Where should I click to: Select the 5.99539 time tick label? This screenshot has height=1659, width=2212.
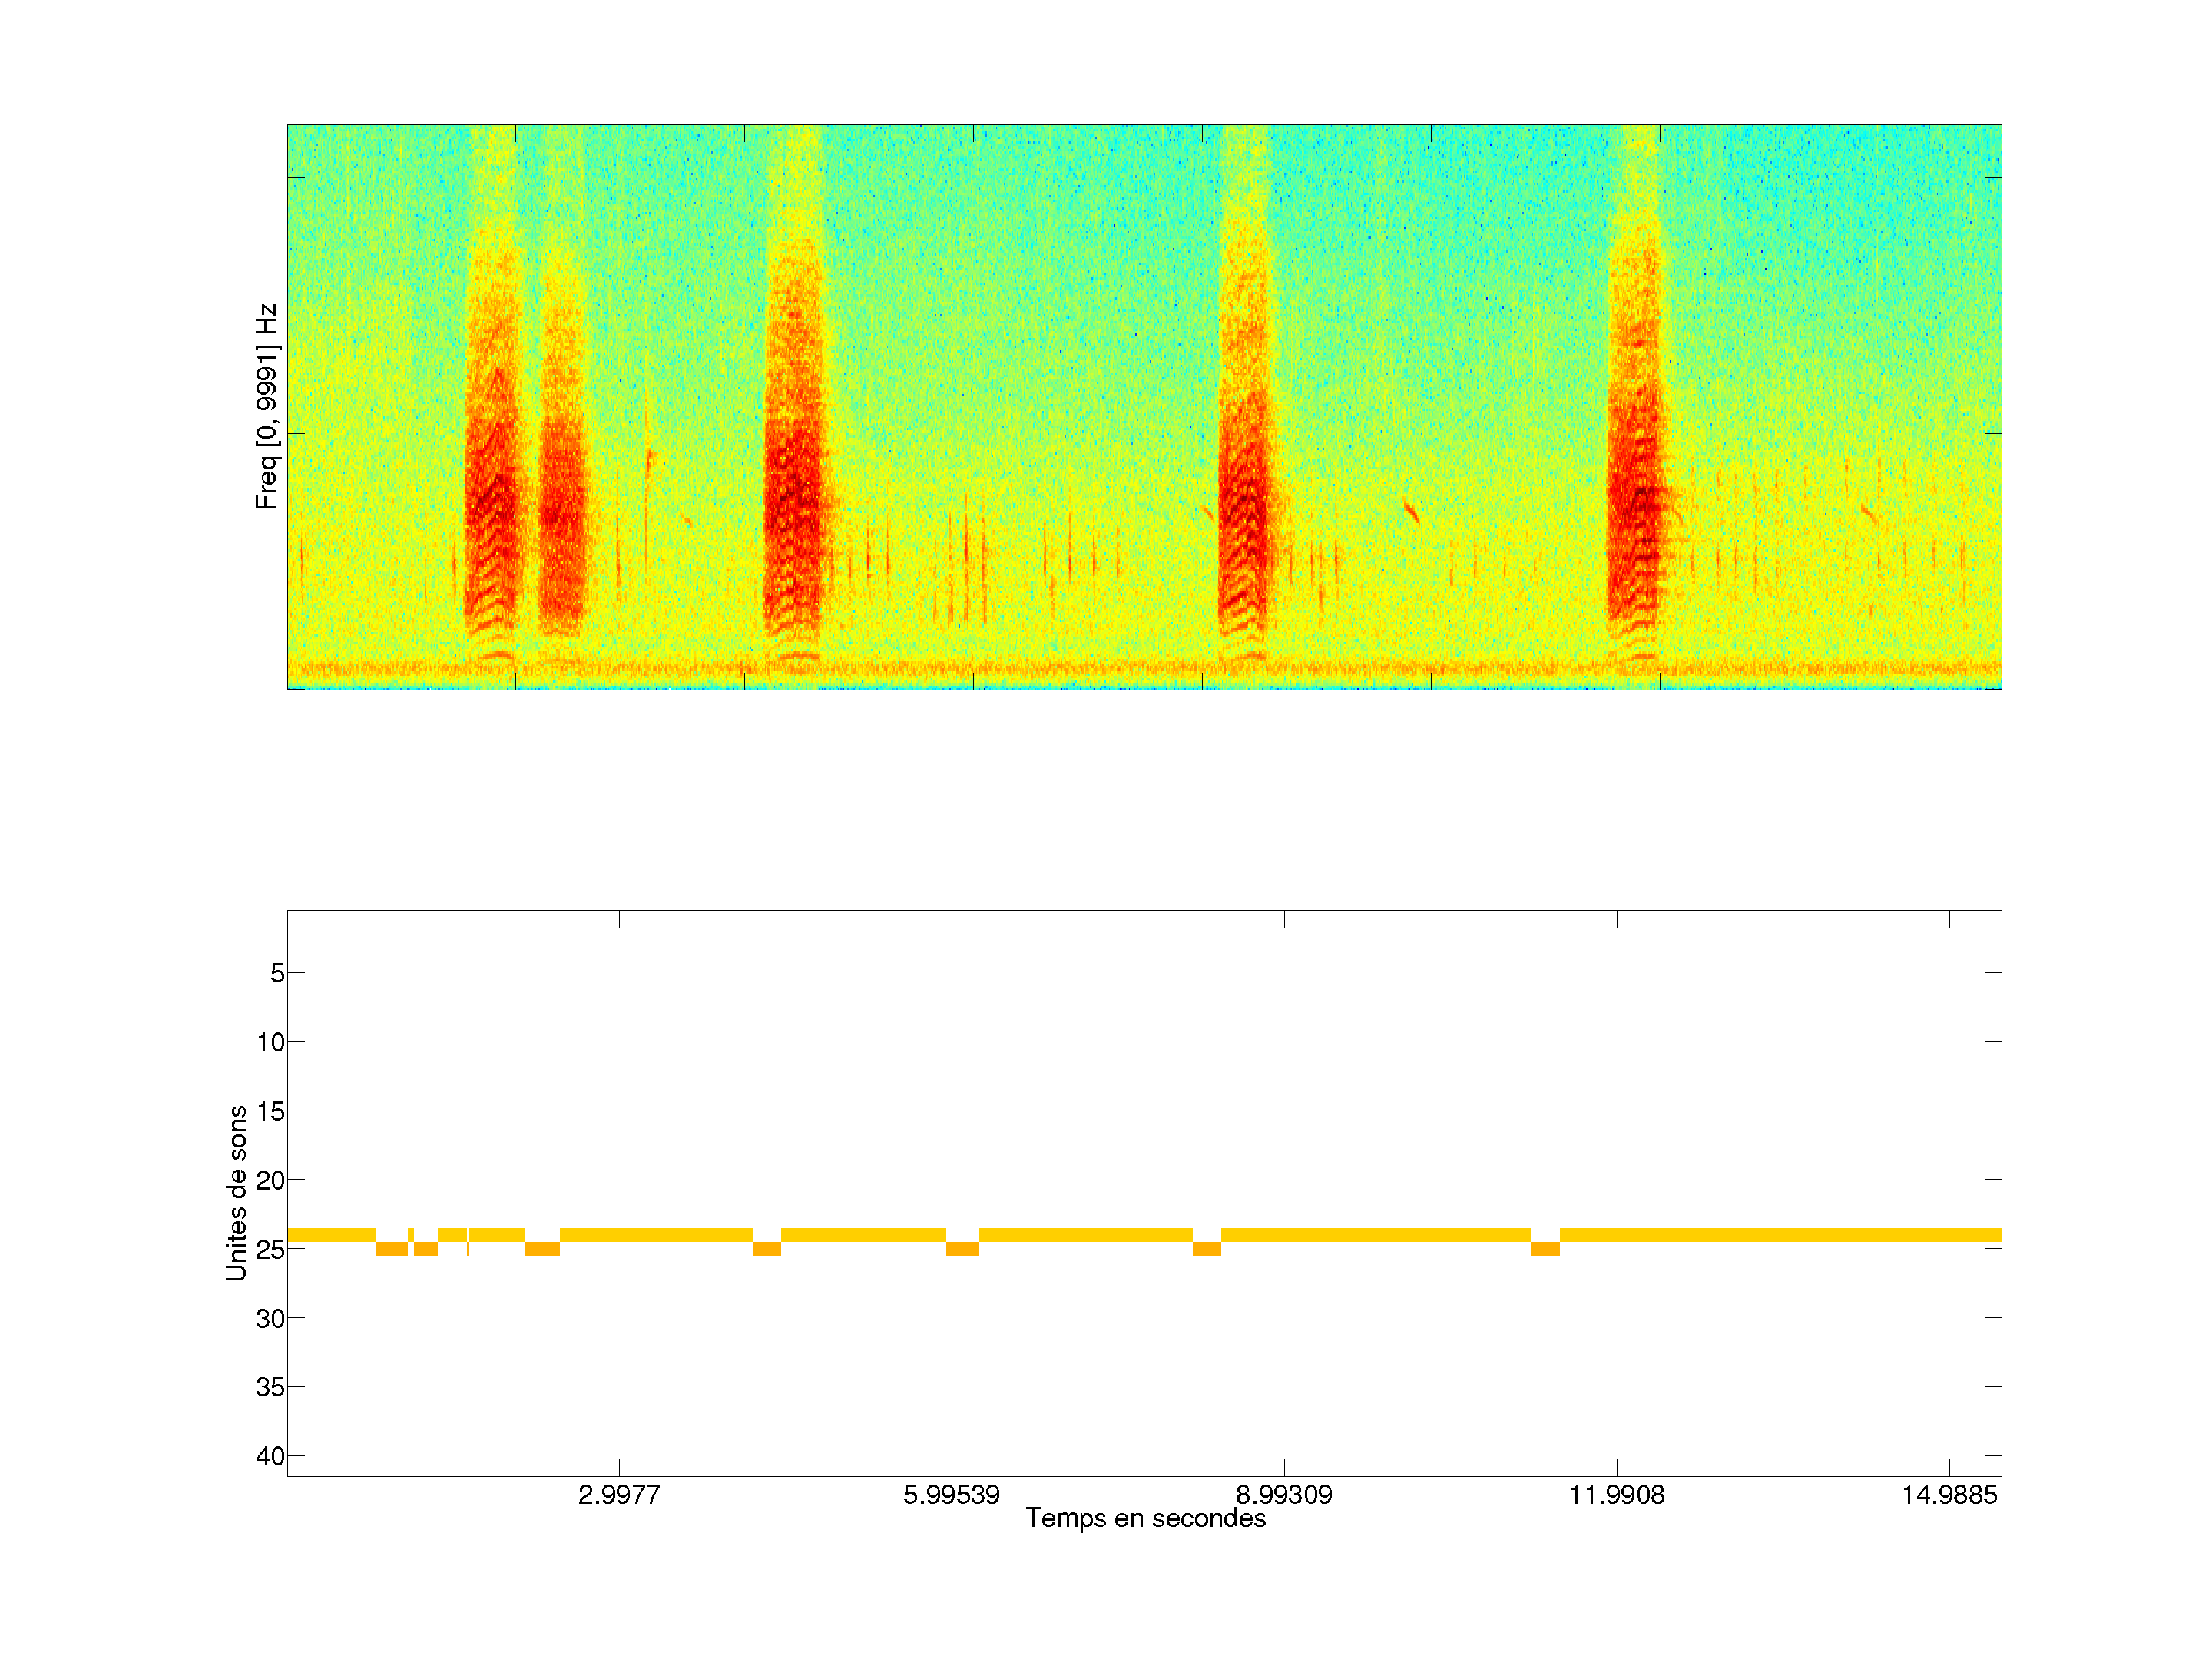[x=951, y=1495]
